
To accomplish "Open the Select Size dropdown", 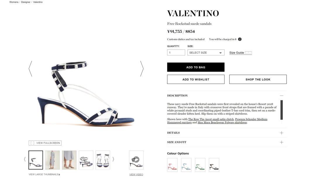I will coord(206,53).
